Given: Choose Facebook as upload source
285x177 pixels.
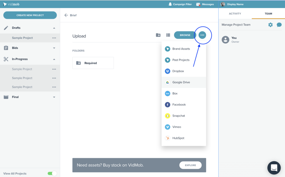Looking at the screenshot, I should click(x=184, y=105).
